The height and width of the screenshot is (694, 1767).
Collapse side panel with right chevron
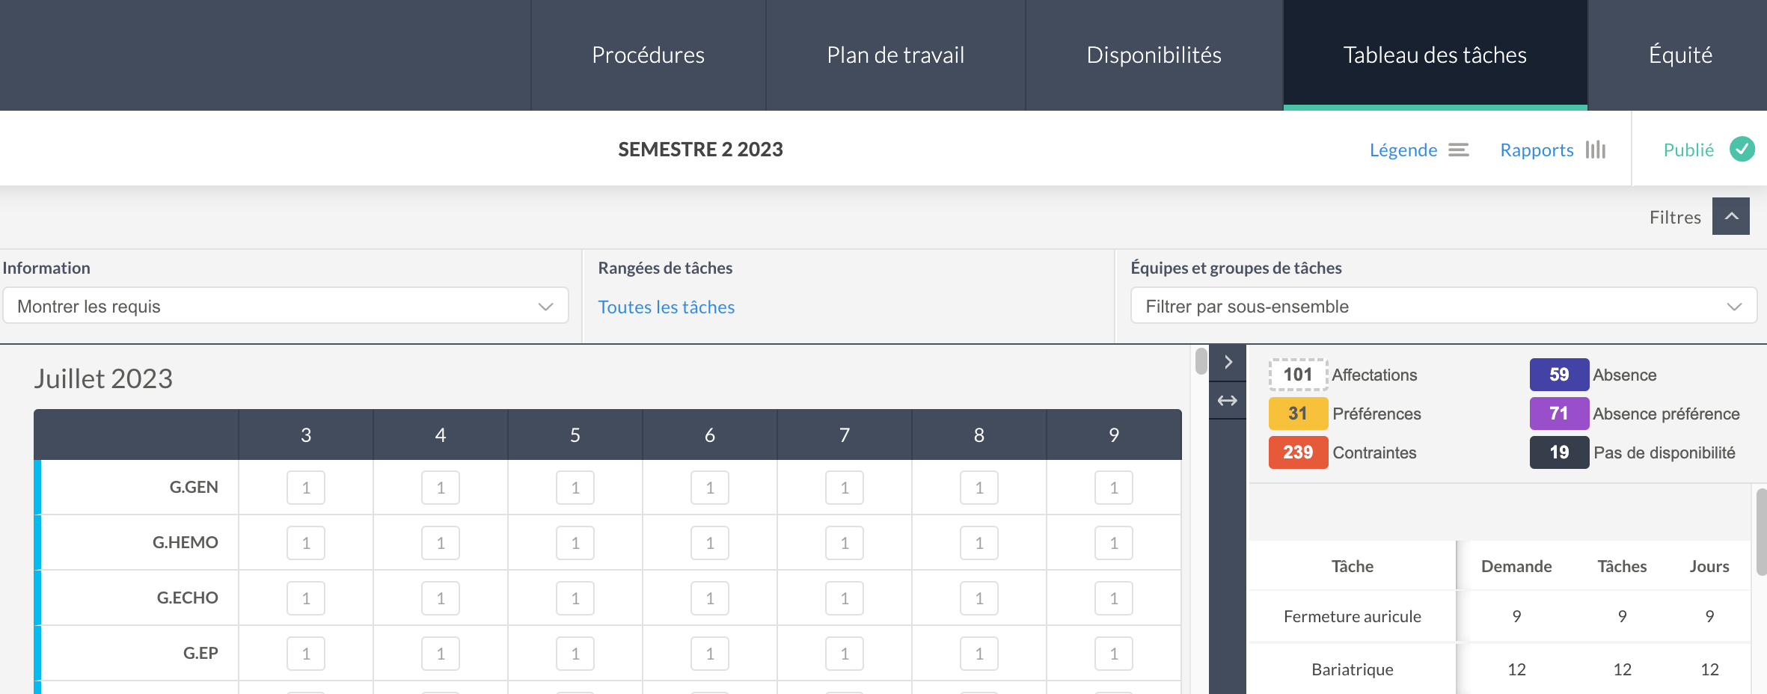(1228, 363)
